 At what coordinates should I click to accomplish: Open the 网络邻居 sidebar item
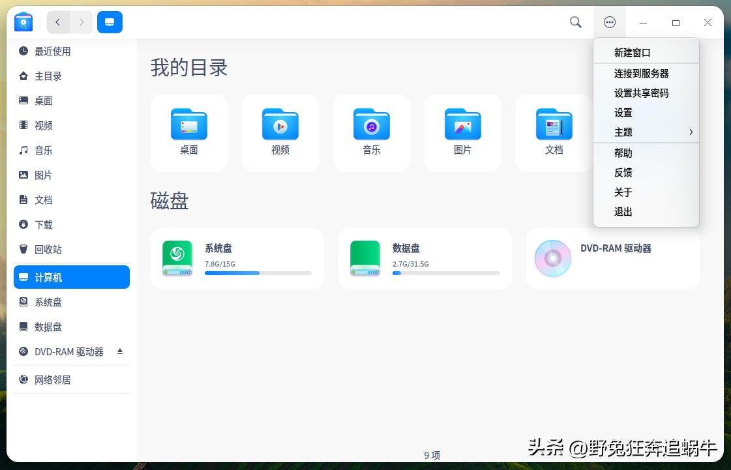[x=52, y=379]
